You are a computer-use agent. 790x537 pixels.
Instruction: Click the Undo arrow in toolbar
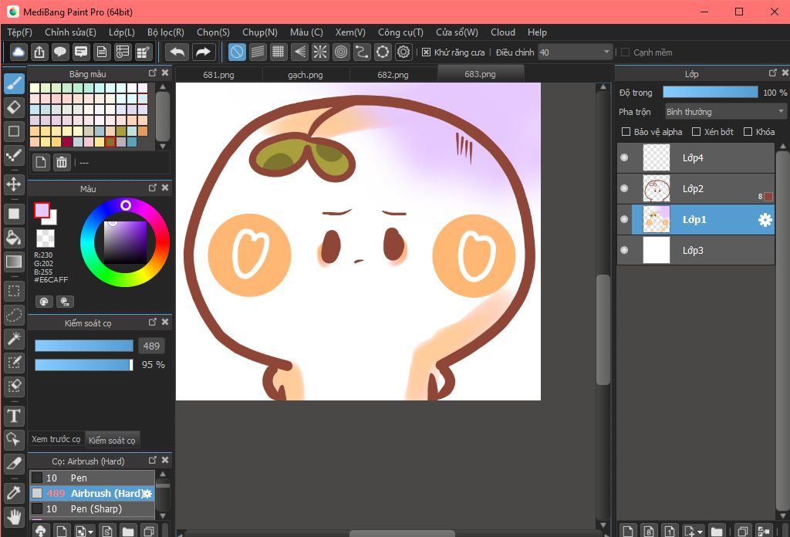[177, 52]
